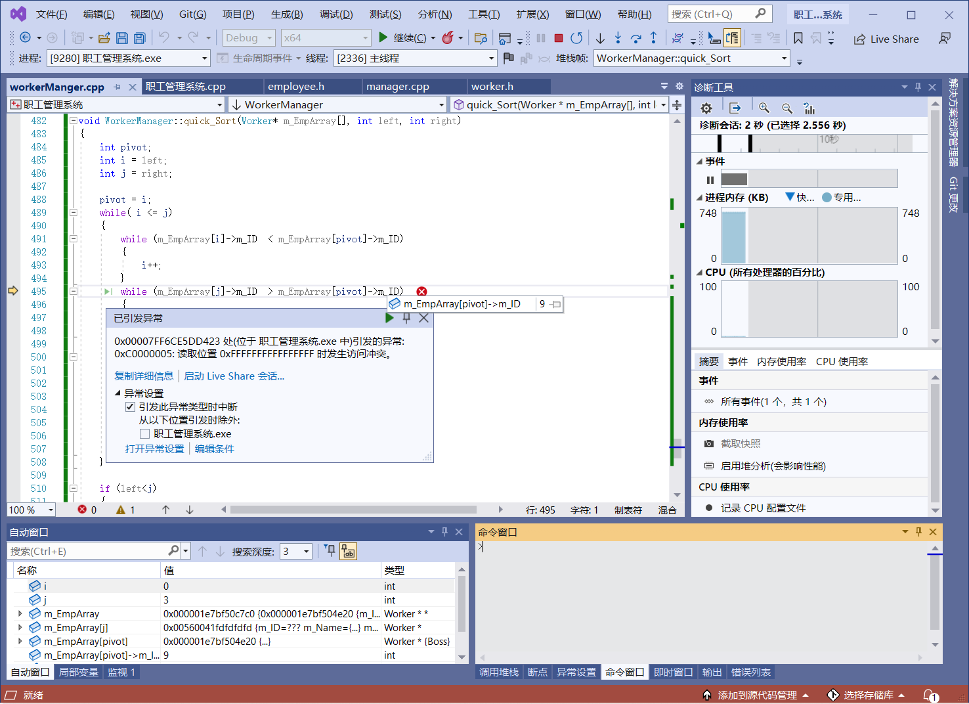The width and height of the screenshot is (969, 704).
Task: Click 编辑条件 link
Action: point(214,449)
